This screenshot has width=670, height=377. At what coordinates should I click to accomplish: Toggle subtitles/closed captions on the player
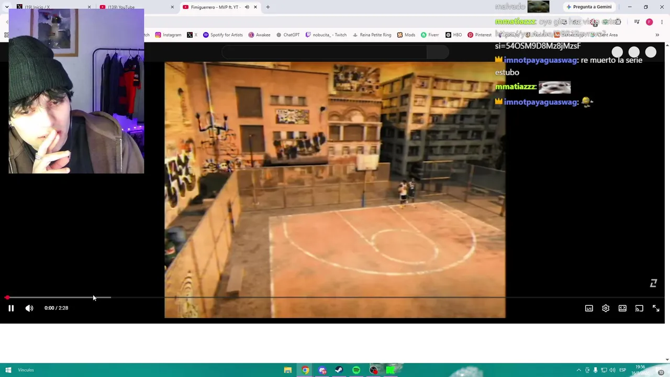589,308
